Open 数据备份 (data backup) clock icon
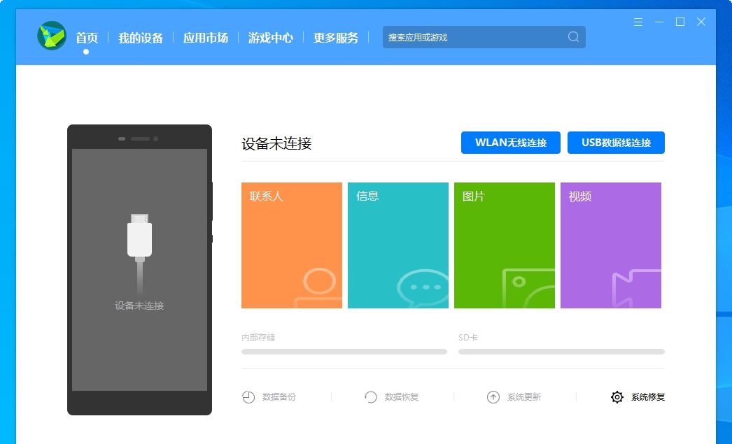Image resolution: width=732 pixels, height=444 pixels. point(249,396)
